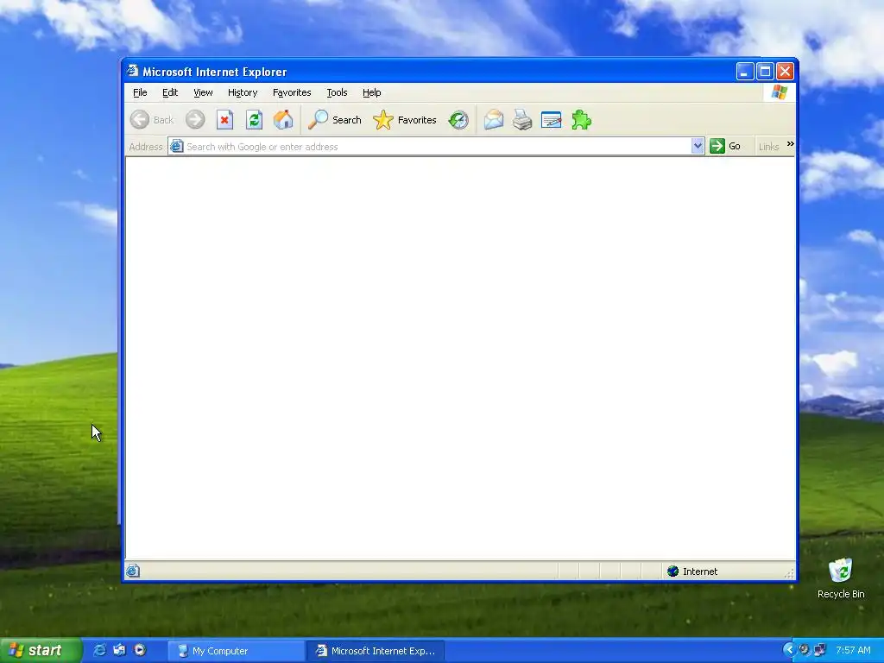
Task: Click in the address input field
Action: pos(438,147)
